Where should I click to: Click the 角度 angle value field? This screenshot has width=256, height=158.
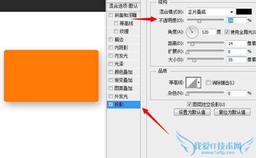pos(208,32)
